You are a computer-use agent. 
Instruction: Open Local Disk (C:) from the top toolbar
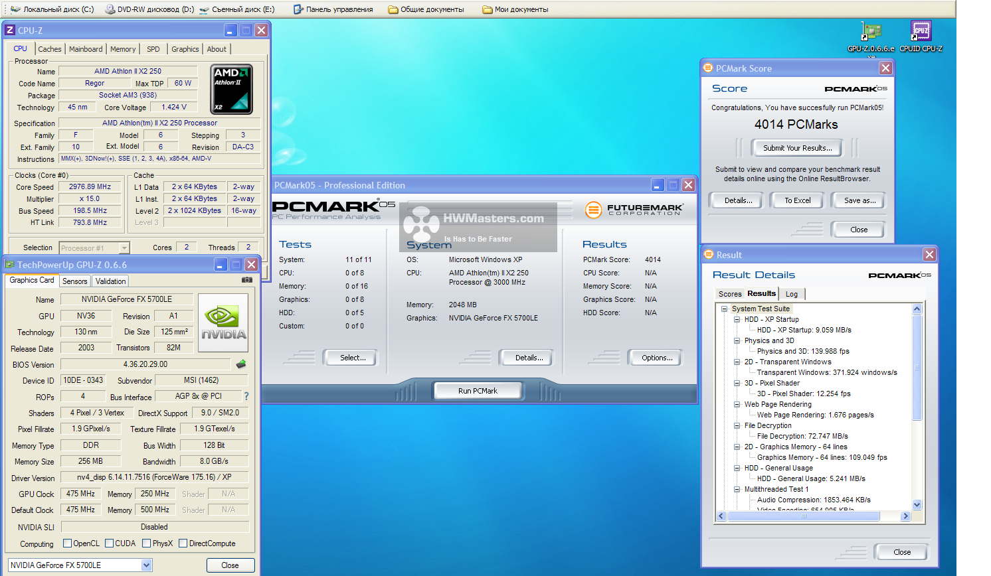(x=52, y=9)
